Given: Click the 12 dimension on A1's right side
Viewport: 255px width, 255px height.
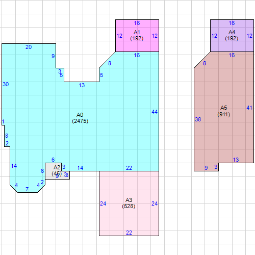Looking at the screenshot, I should pos(155,36).
